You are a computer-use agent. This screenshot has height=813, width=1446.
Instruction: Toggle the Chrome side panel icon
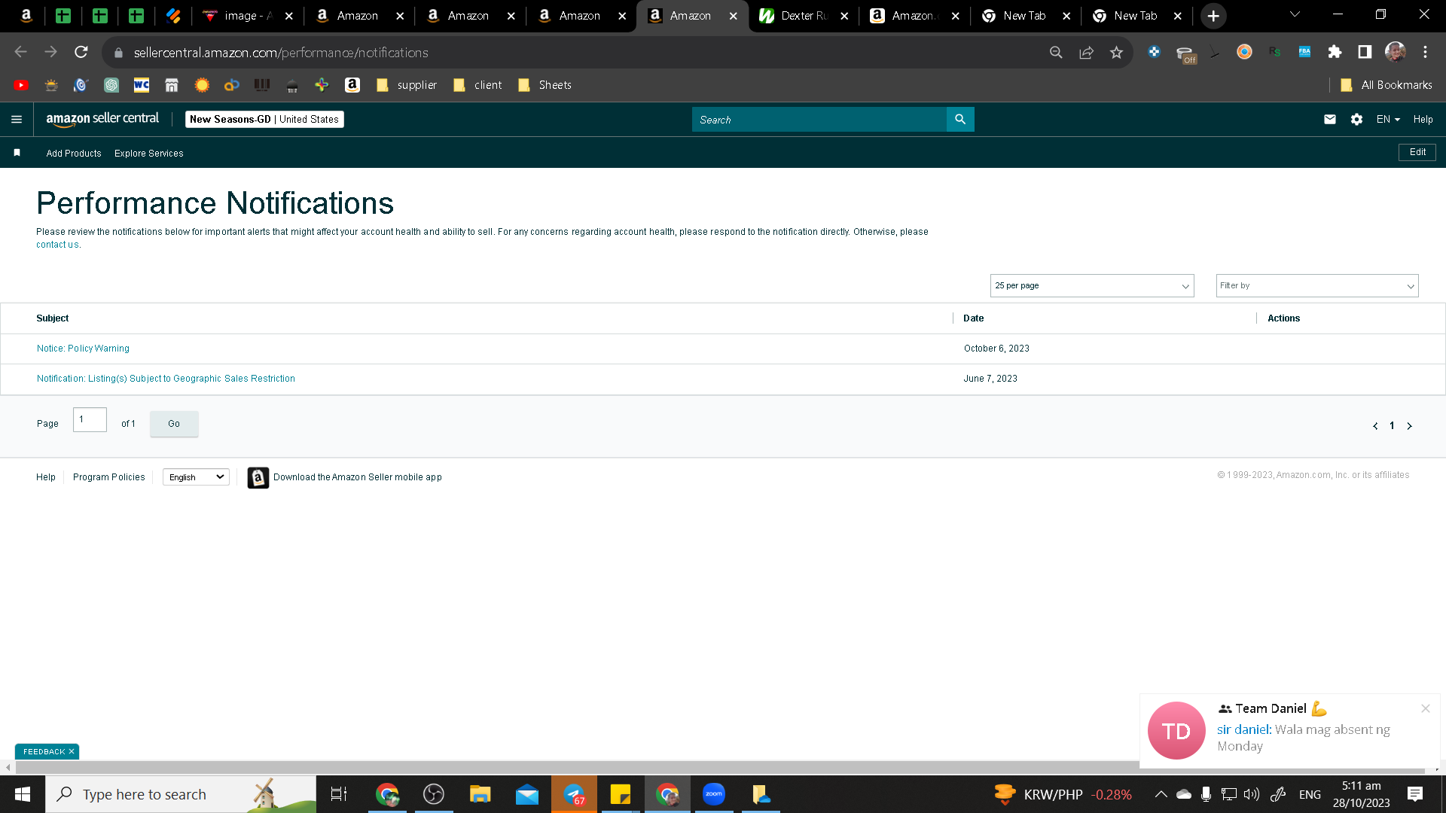click(1365, 52)
